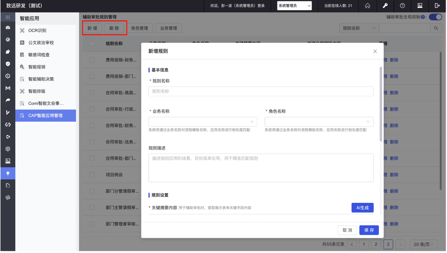Open the 业务名称 dropdown in dialog
Screen dimensions: 447x253
coord(203,122)
